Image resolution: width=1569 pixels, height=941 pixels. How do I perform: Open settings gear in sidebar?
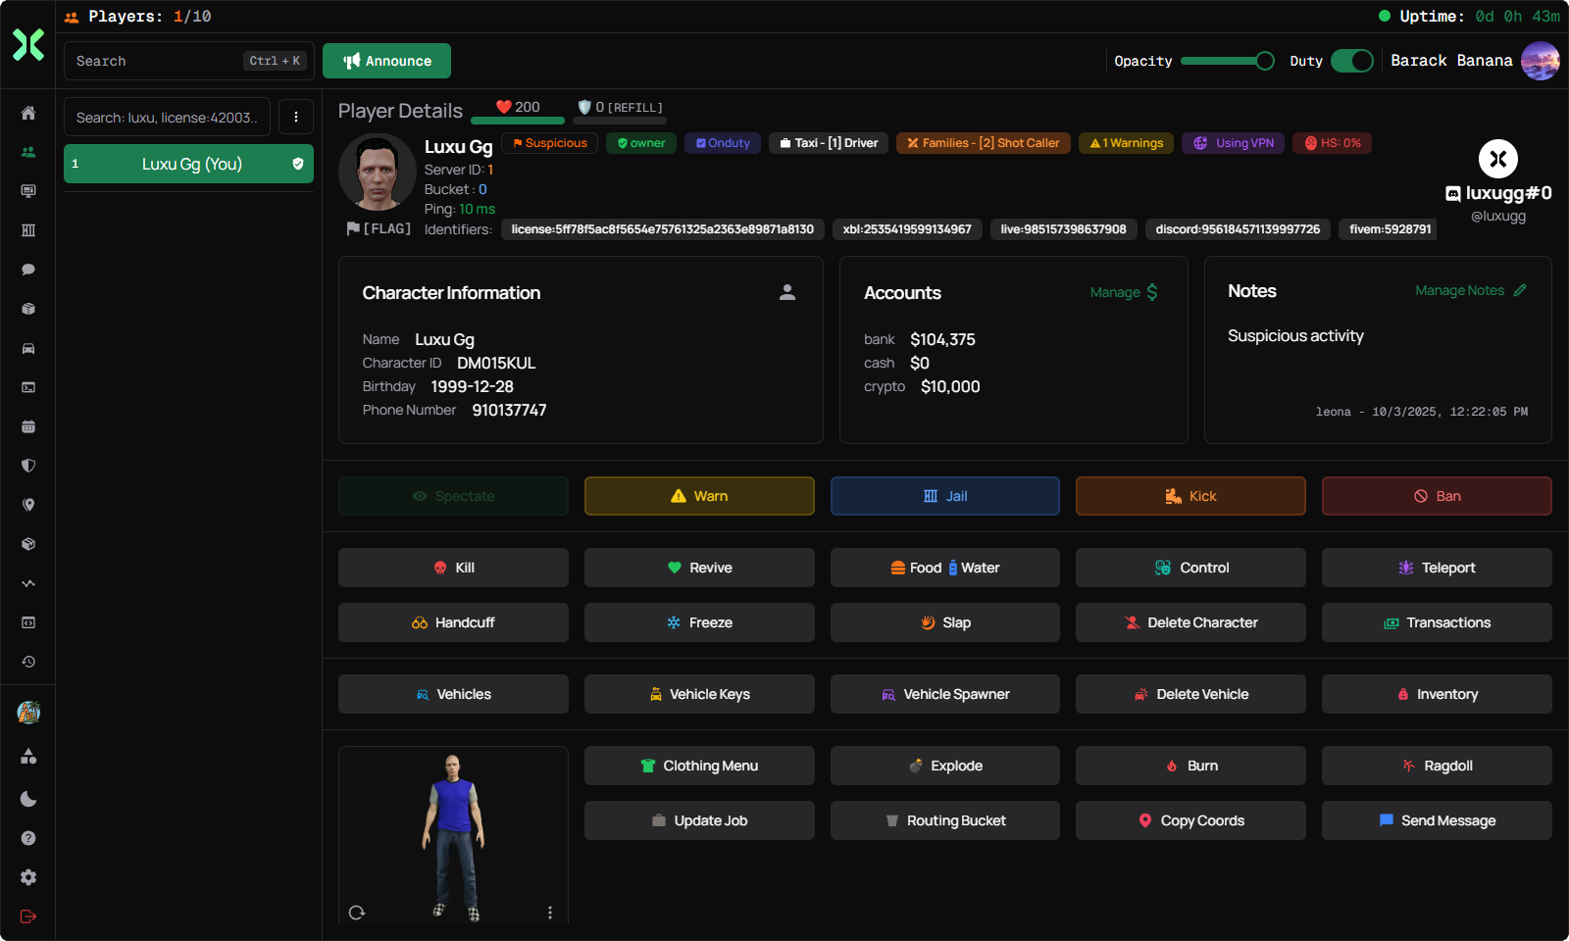pyautogui.click(x=28, y=877)
